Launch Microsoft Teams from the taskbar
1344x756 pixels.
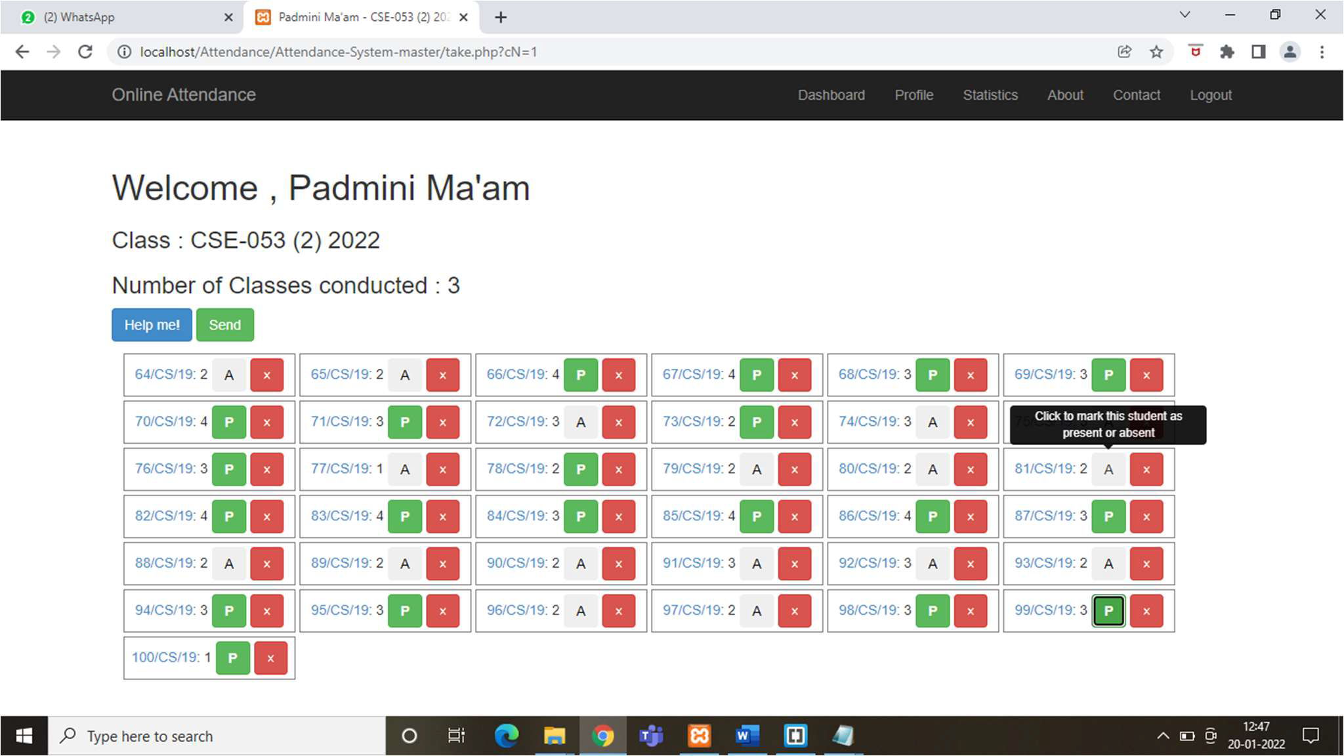tap(652, 736)
